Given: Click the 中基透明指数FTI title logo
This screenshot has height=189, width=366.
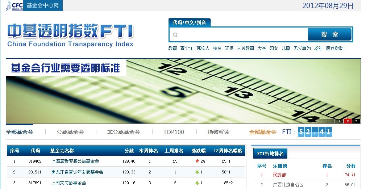Looking at the screenshot, I should (70, 35).
